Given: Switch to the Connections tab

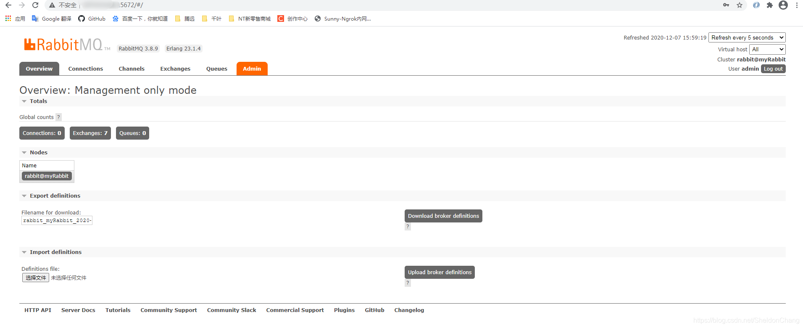Looking at the screenshot, I should (86, 69).
